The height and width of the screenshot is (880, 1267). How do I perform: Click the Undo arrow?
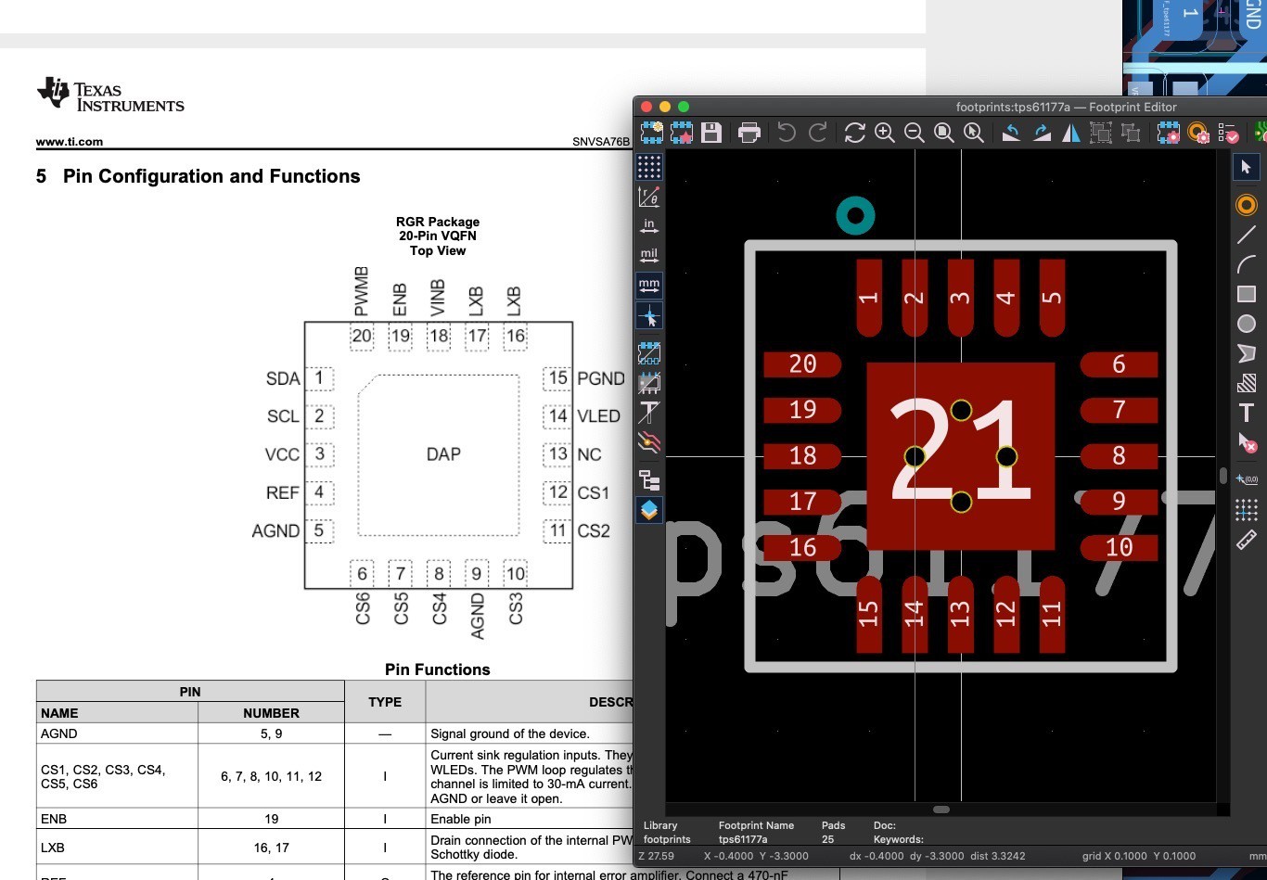(787, 133)
